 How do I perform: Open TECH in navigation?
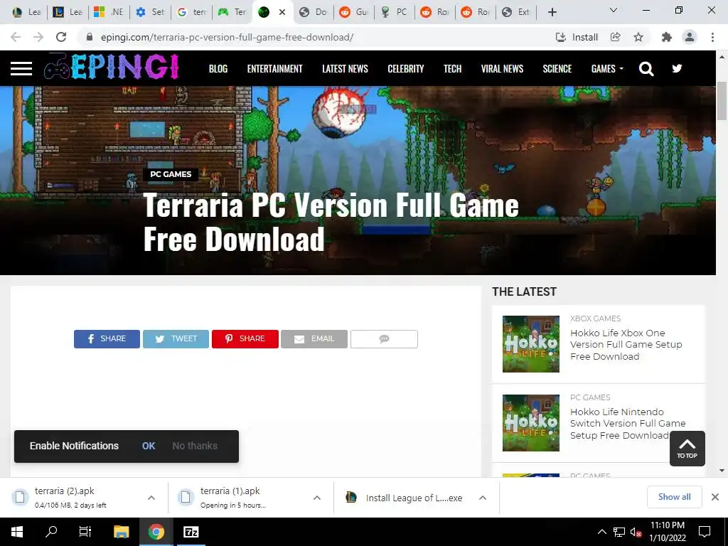[452, 69]
